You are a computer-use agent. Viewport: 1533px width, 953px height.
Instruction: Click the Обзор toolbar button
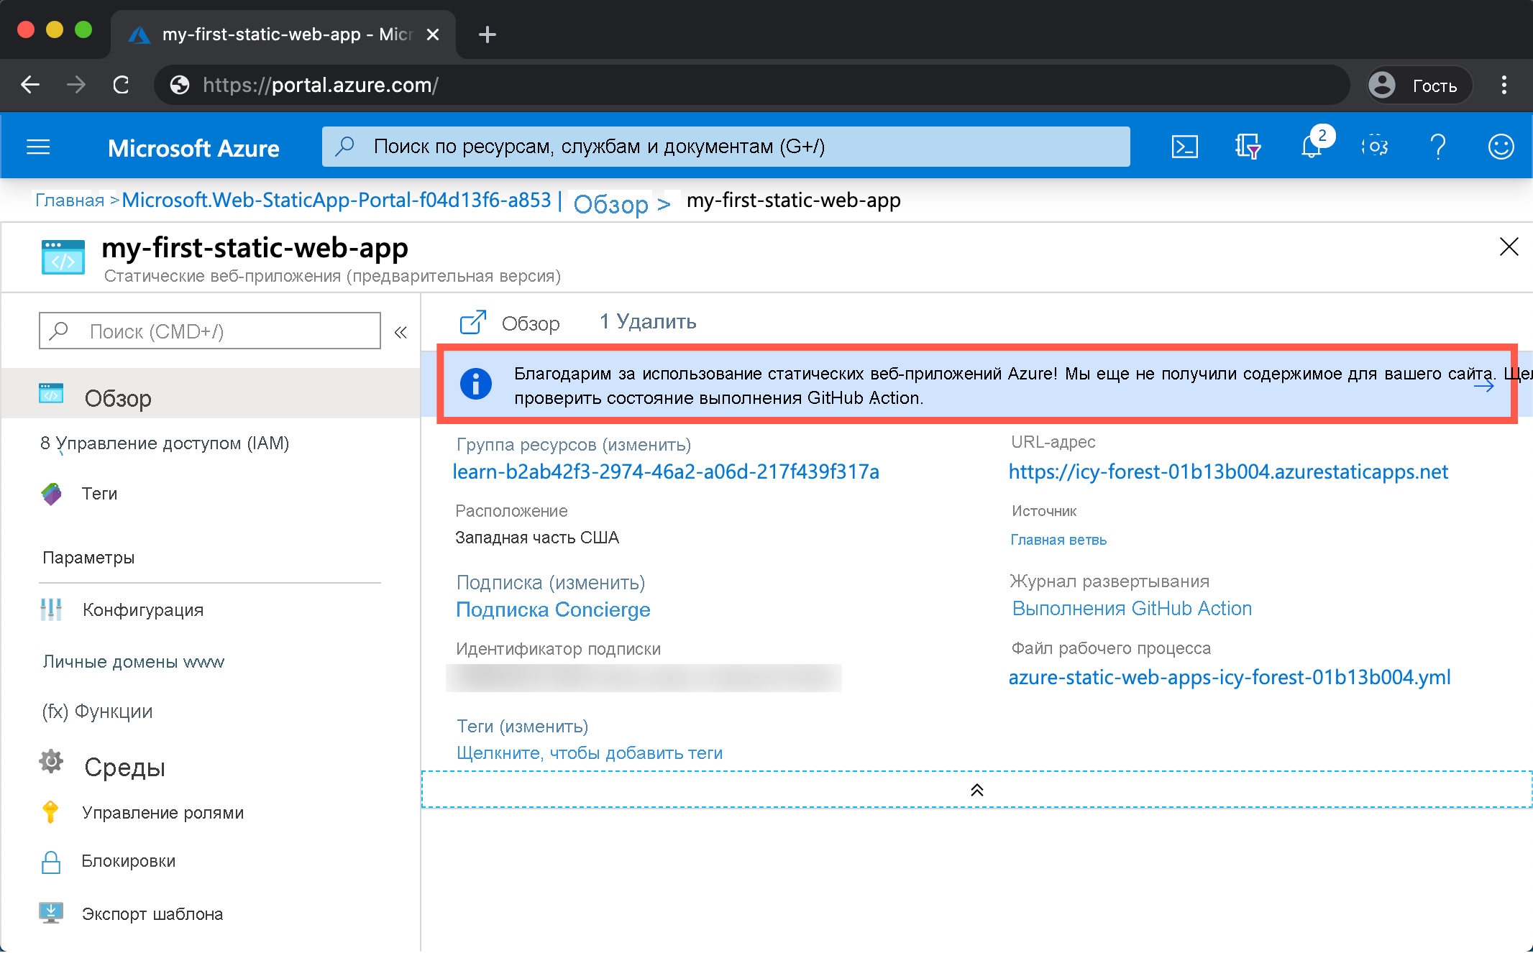(x=509, y=323)
